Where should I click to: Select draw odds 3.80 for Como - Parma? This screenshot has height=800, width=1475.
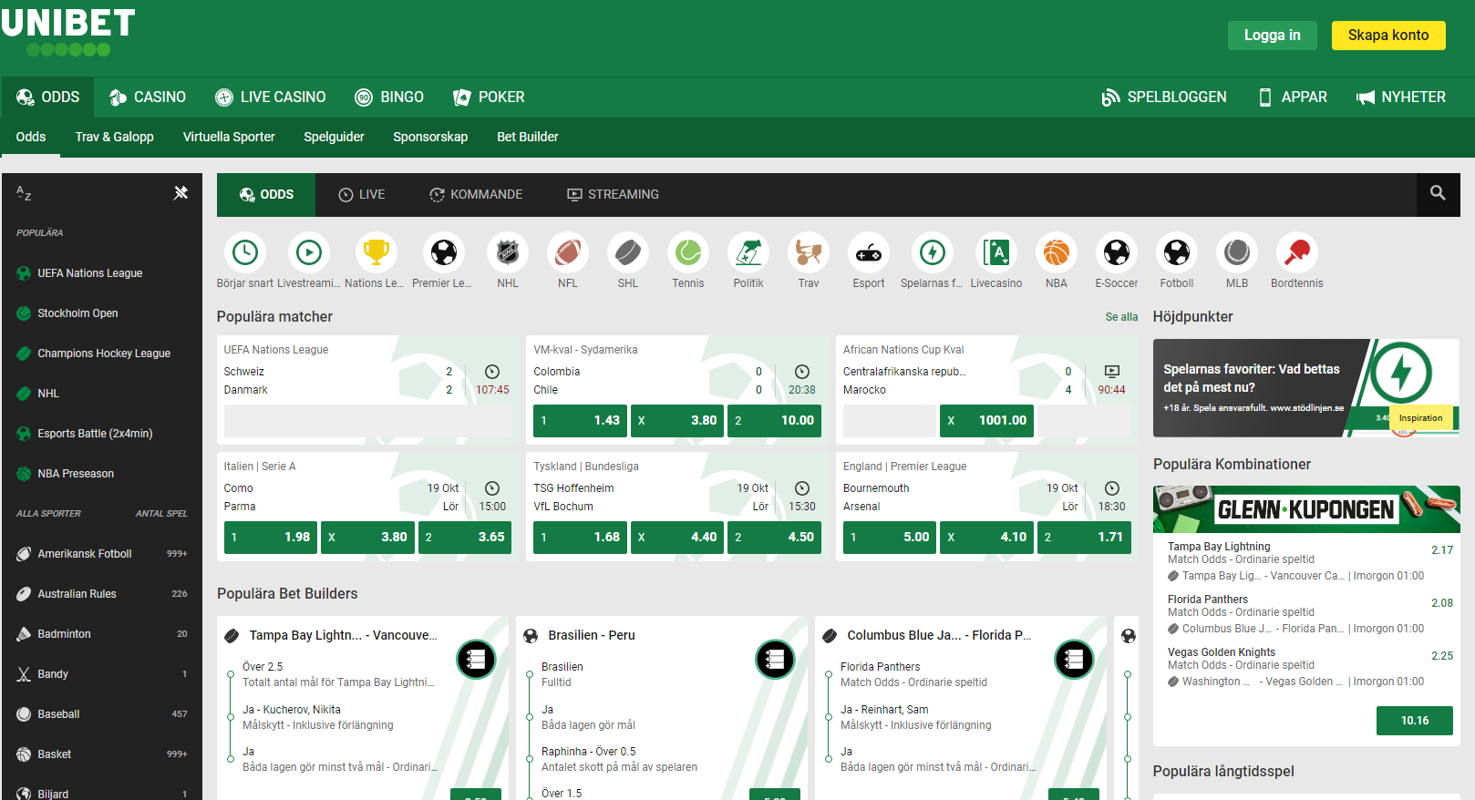tap(367, 537)
